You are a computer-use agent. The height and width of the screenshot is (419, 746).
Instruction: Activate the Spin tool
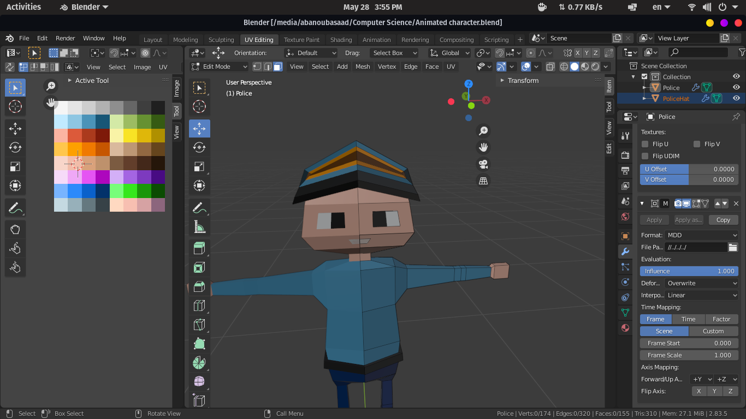[x=199, y=363]
